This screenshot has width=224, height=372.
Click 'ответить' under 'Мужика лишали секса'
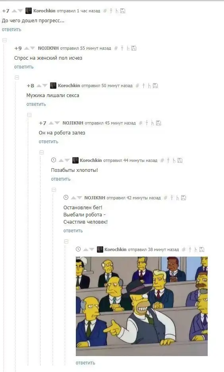coord(36,104)
